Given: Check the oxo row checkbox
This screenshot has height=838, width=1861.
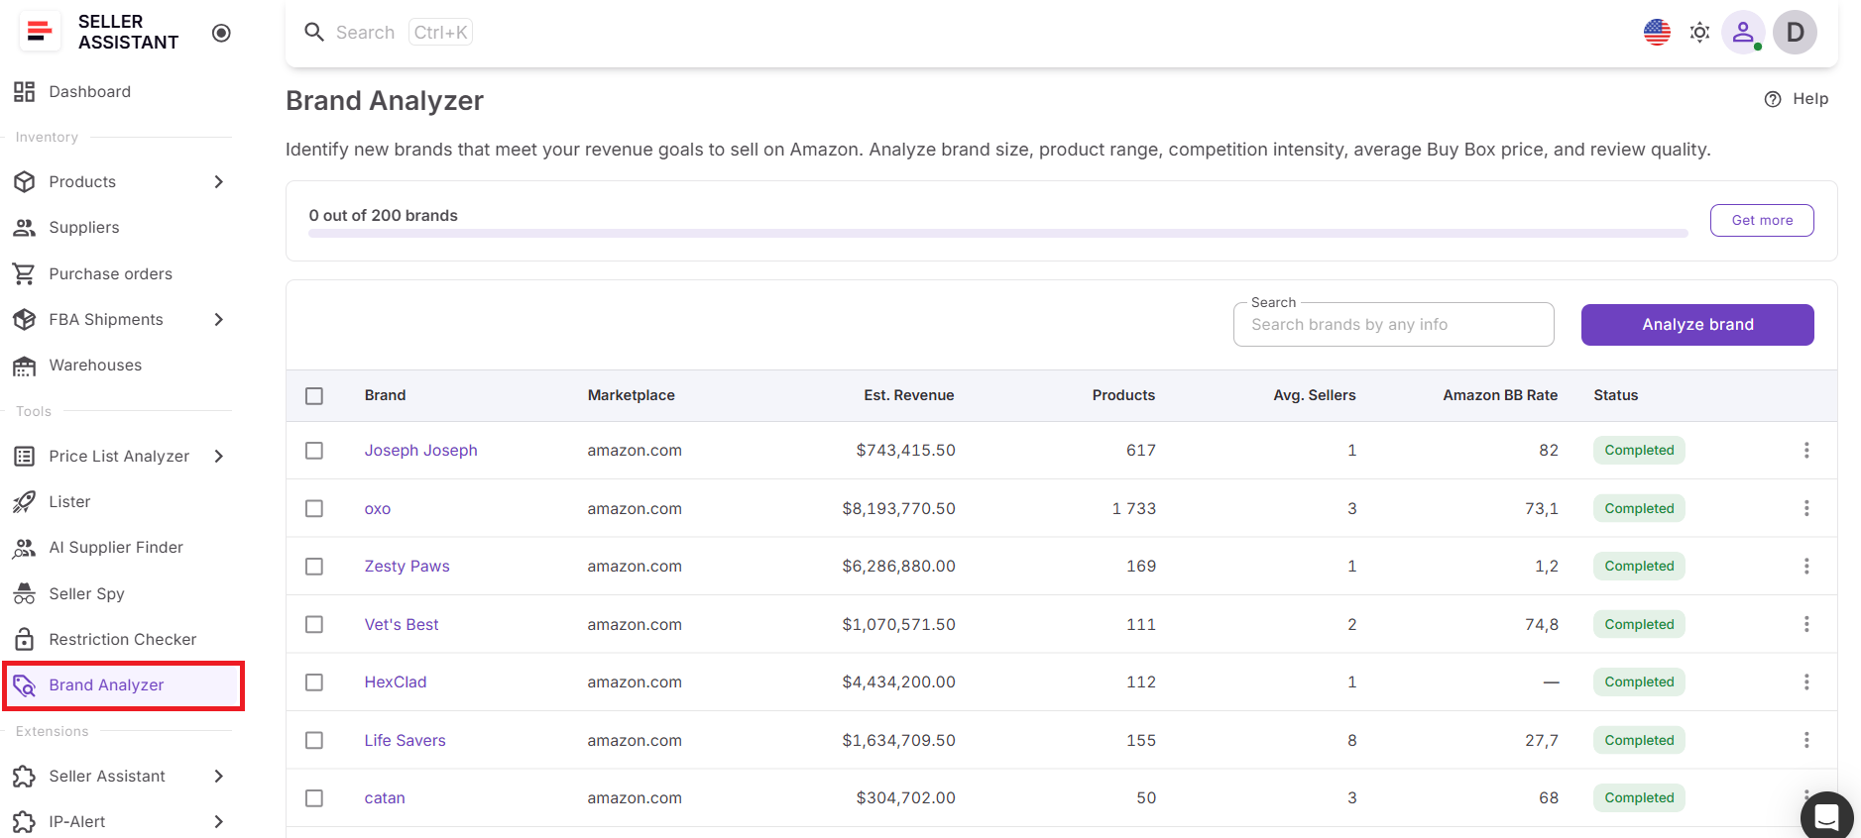Looking at the screenshot, I should click(x=314, y=508).
